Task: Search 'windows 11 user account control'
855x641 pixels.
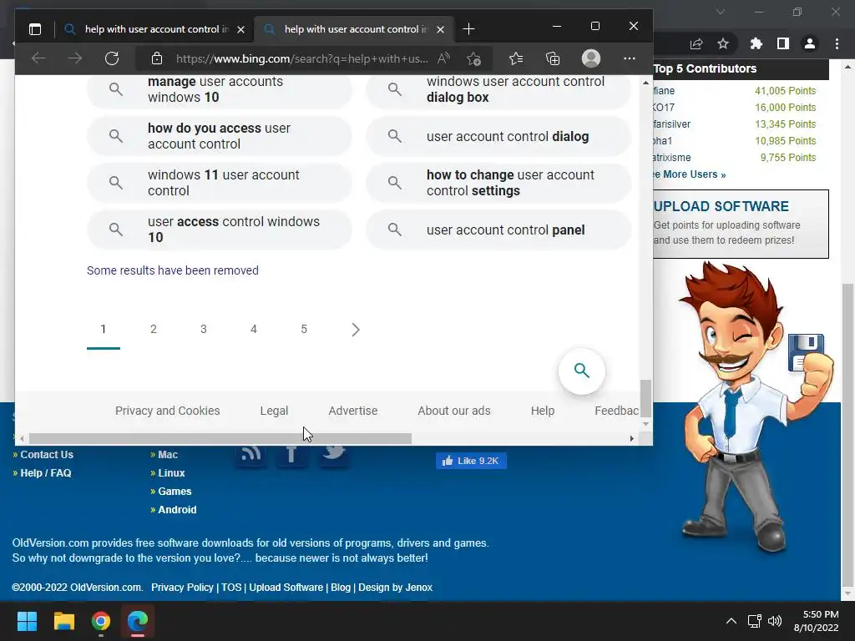Action: [x=220, y=183]
